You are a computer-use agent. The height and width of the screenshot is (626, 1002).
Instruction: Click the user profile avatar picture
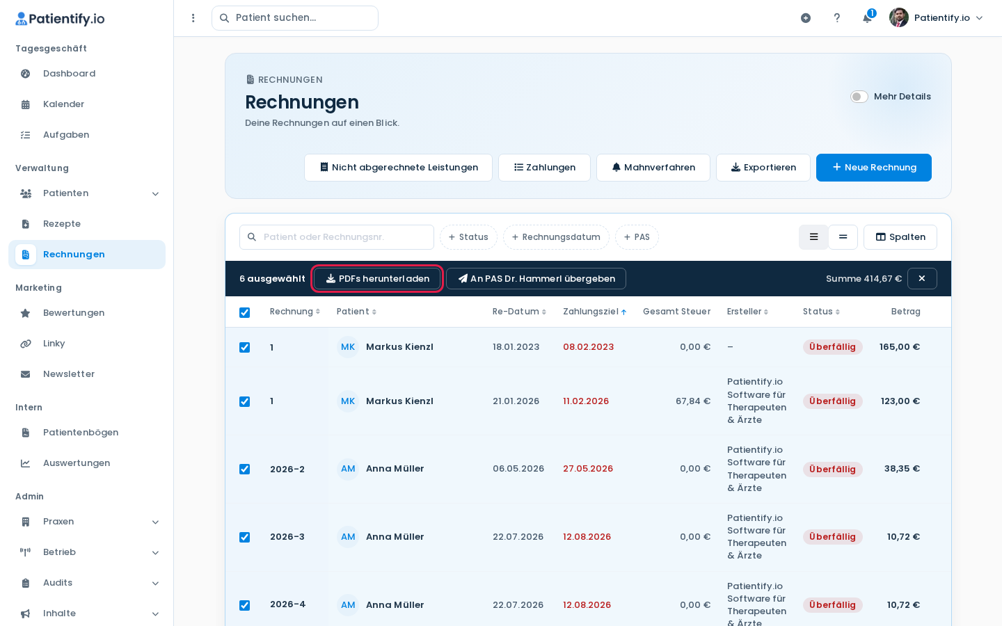click(899, 17)
